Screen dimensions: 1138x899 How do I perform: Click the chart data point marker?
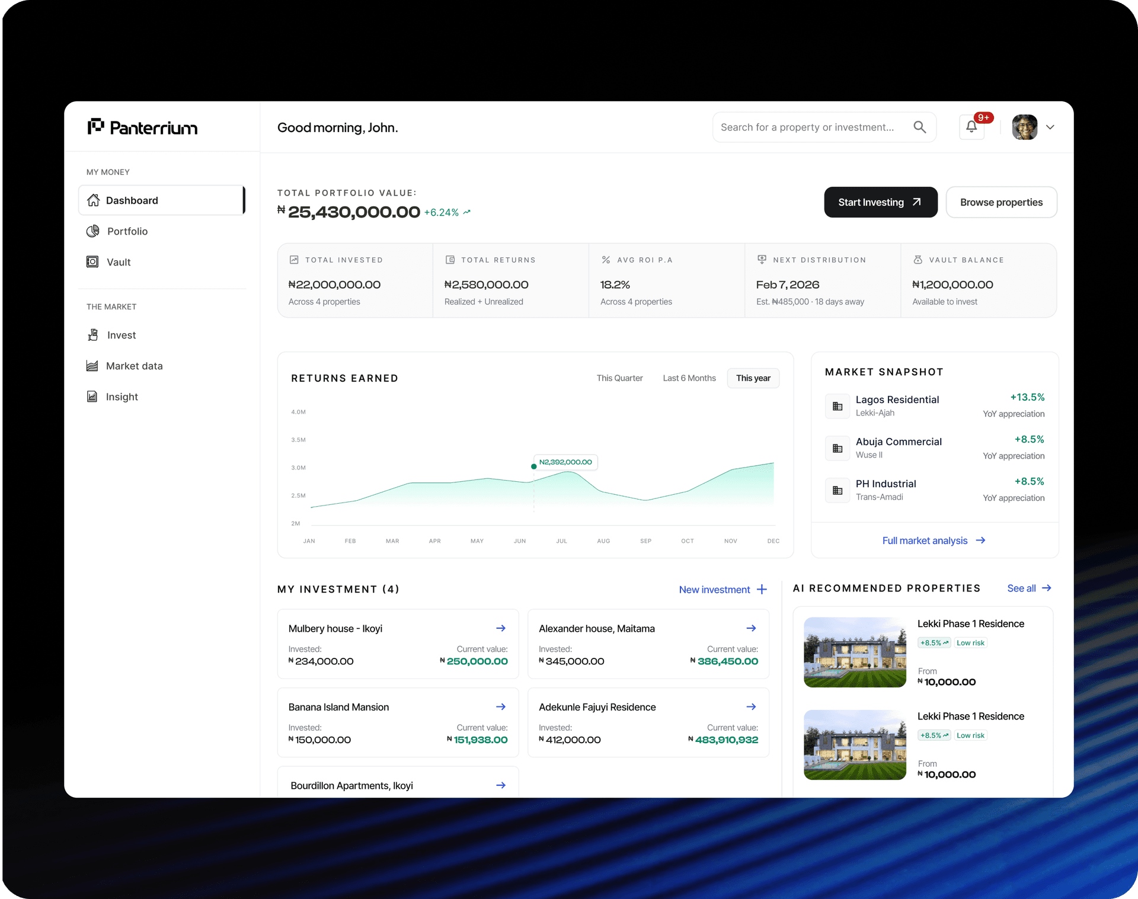pyautogui.click(x=534, y=466)
